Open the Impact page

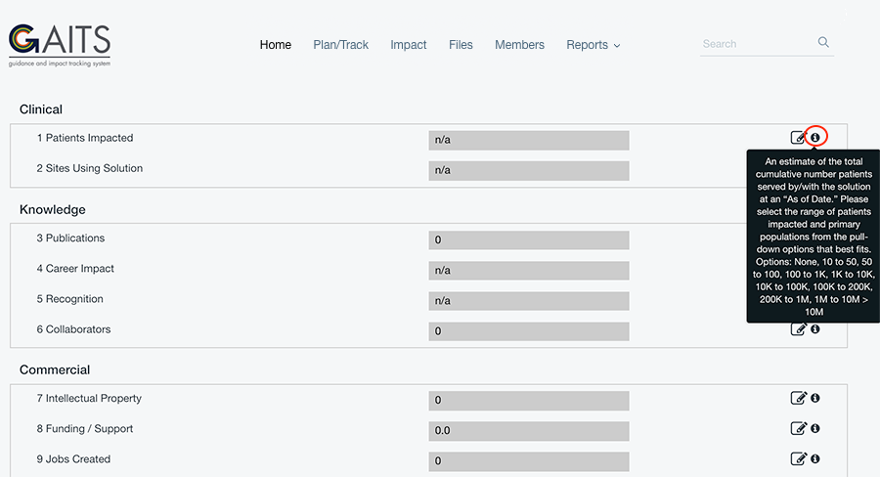(x=409, y=45)
